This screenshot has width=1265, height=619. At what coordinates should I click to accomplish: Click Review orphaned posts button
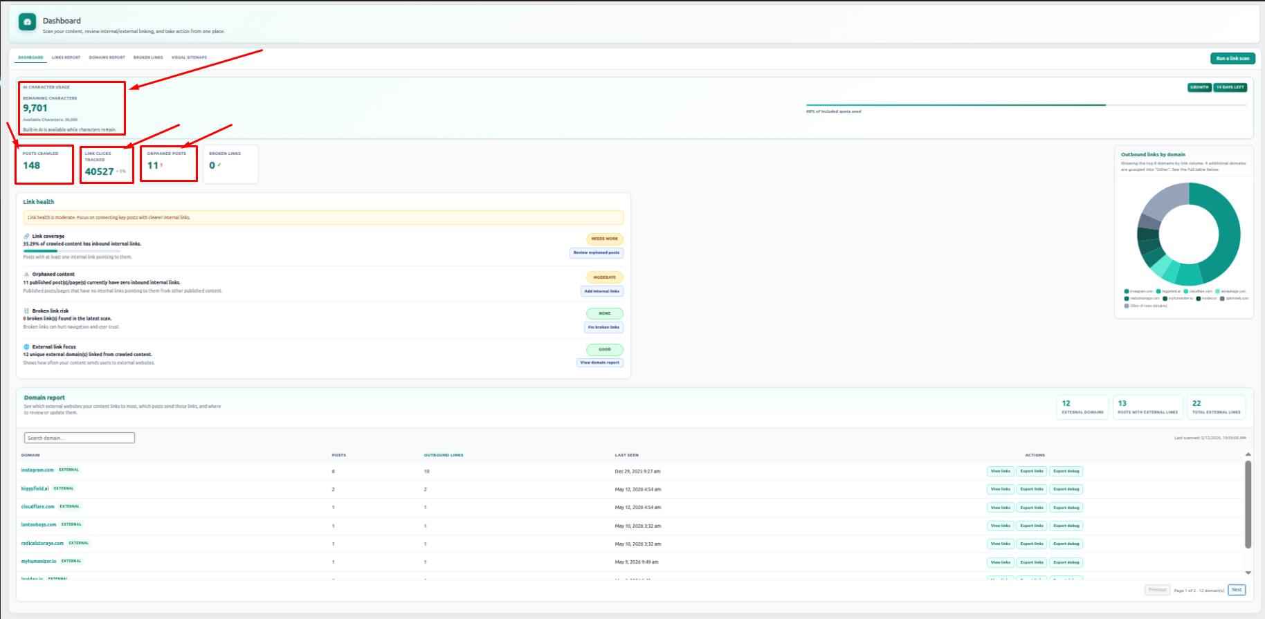[x=597, y=253]
